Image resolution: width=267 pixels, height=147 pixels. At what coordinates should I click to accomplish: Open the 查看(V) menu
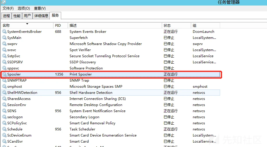[40, 8]
